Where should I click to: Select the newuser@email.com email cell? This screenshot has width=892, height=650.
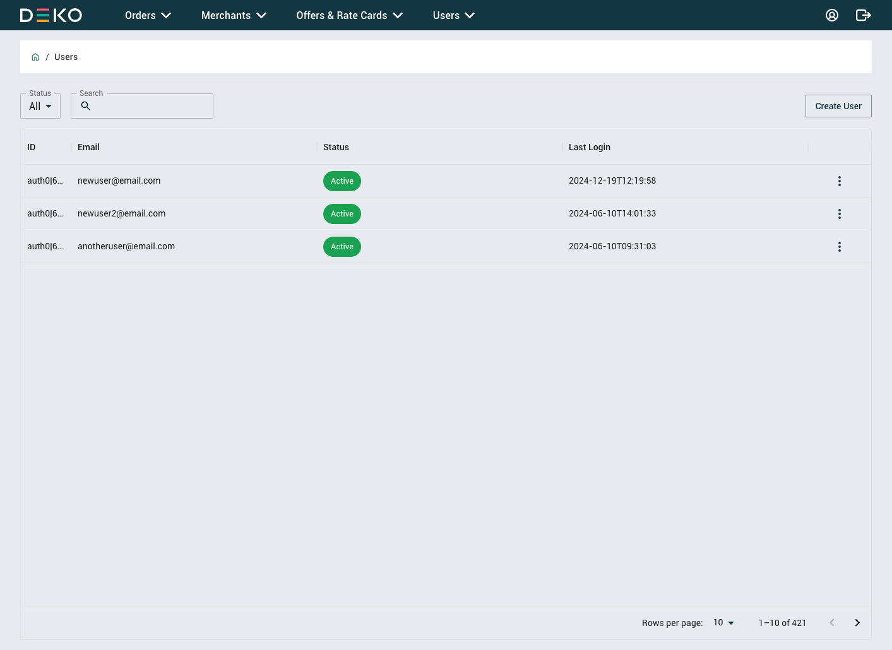[119, 180]
